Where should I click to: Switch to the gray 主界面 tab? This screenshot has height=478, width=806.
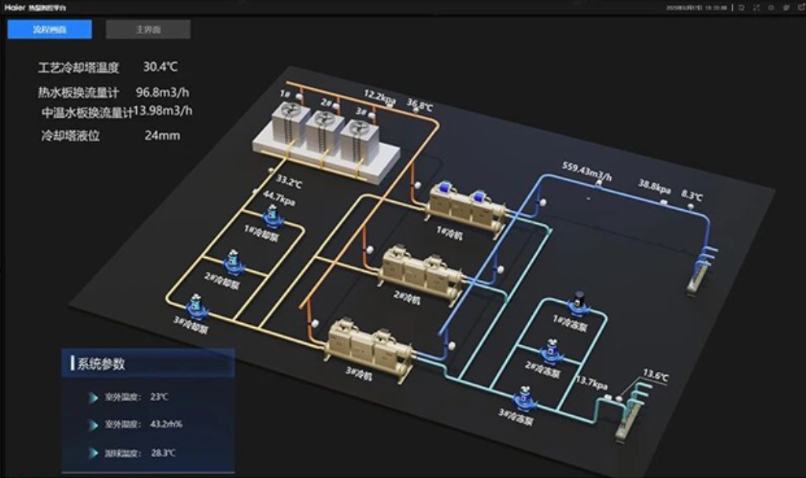pyautogui.click(x=148, y=29)
